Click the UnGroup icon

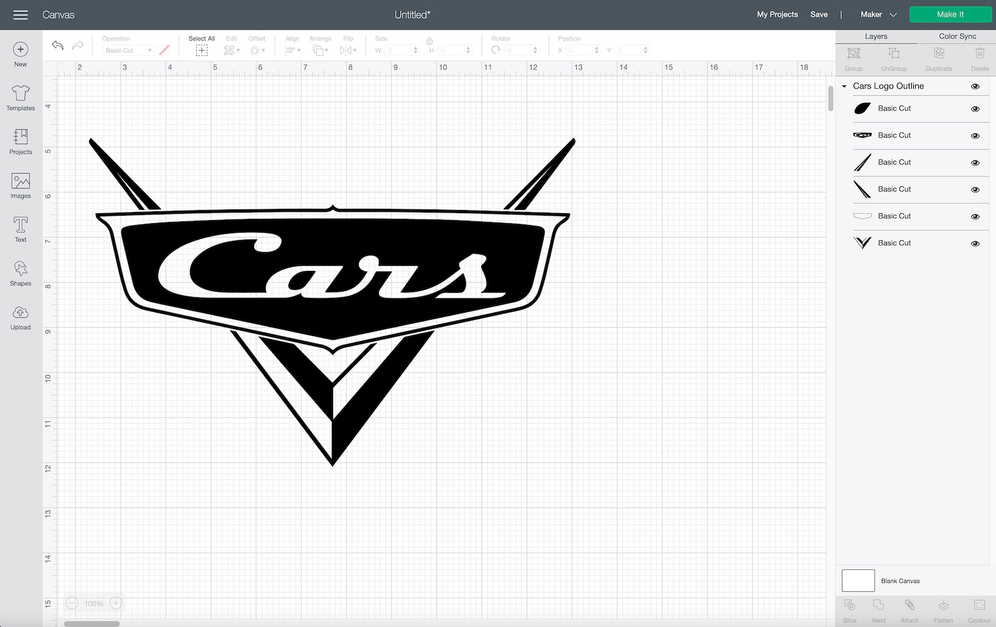pyautogui.click(x=894, y=54)
